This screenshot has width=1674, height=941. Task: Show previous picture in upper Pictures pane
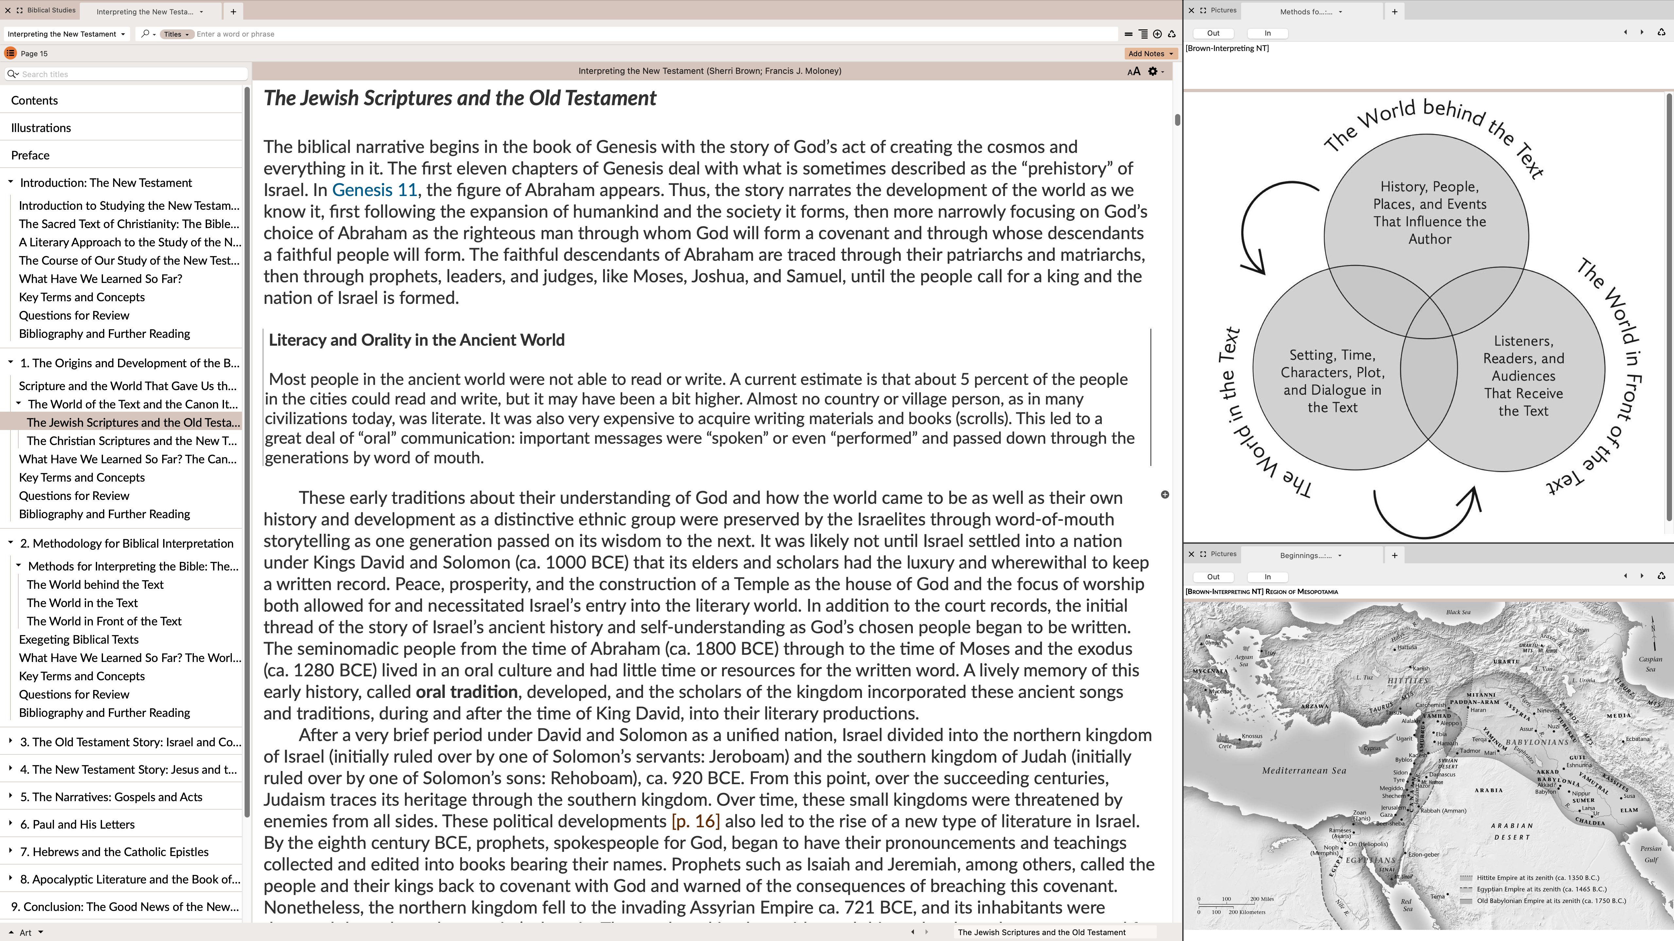1626,32
